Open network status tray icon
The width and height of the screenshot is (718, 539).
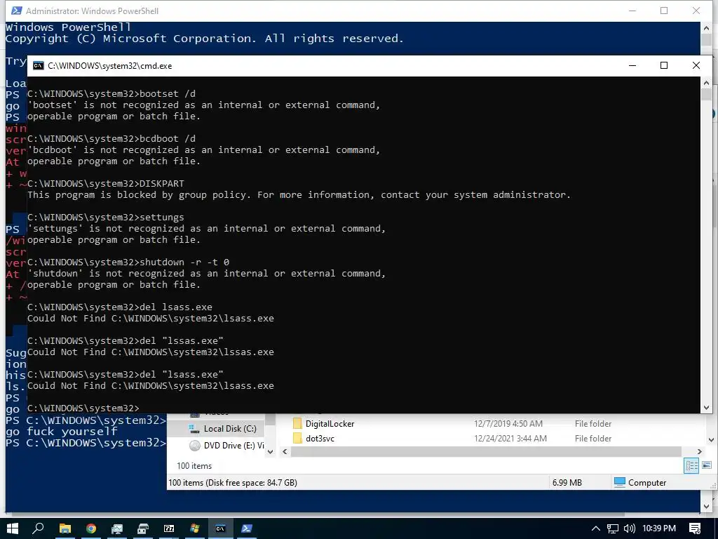click(612, 528)
